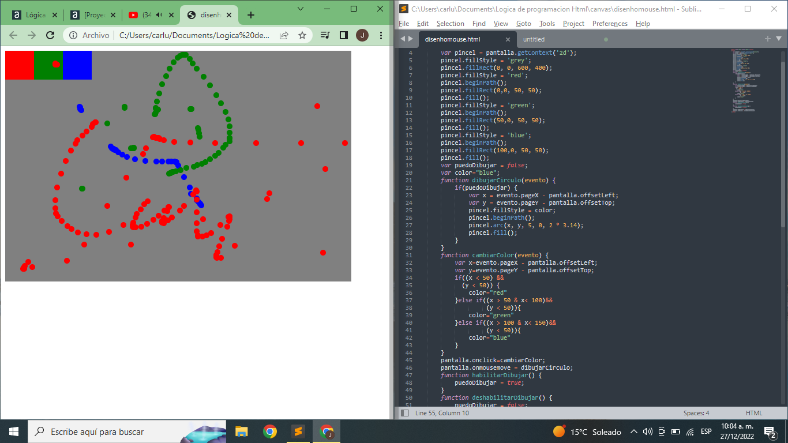
Task: Open Sublime Text Edit menu
Action: click(423, 24)
